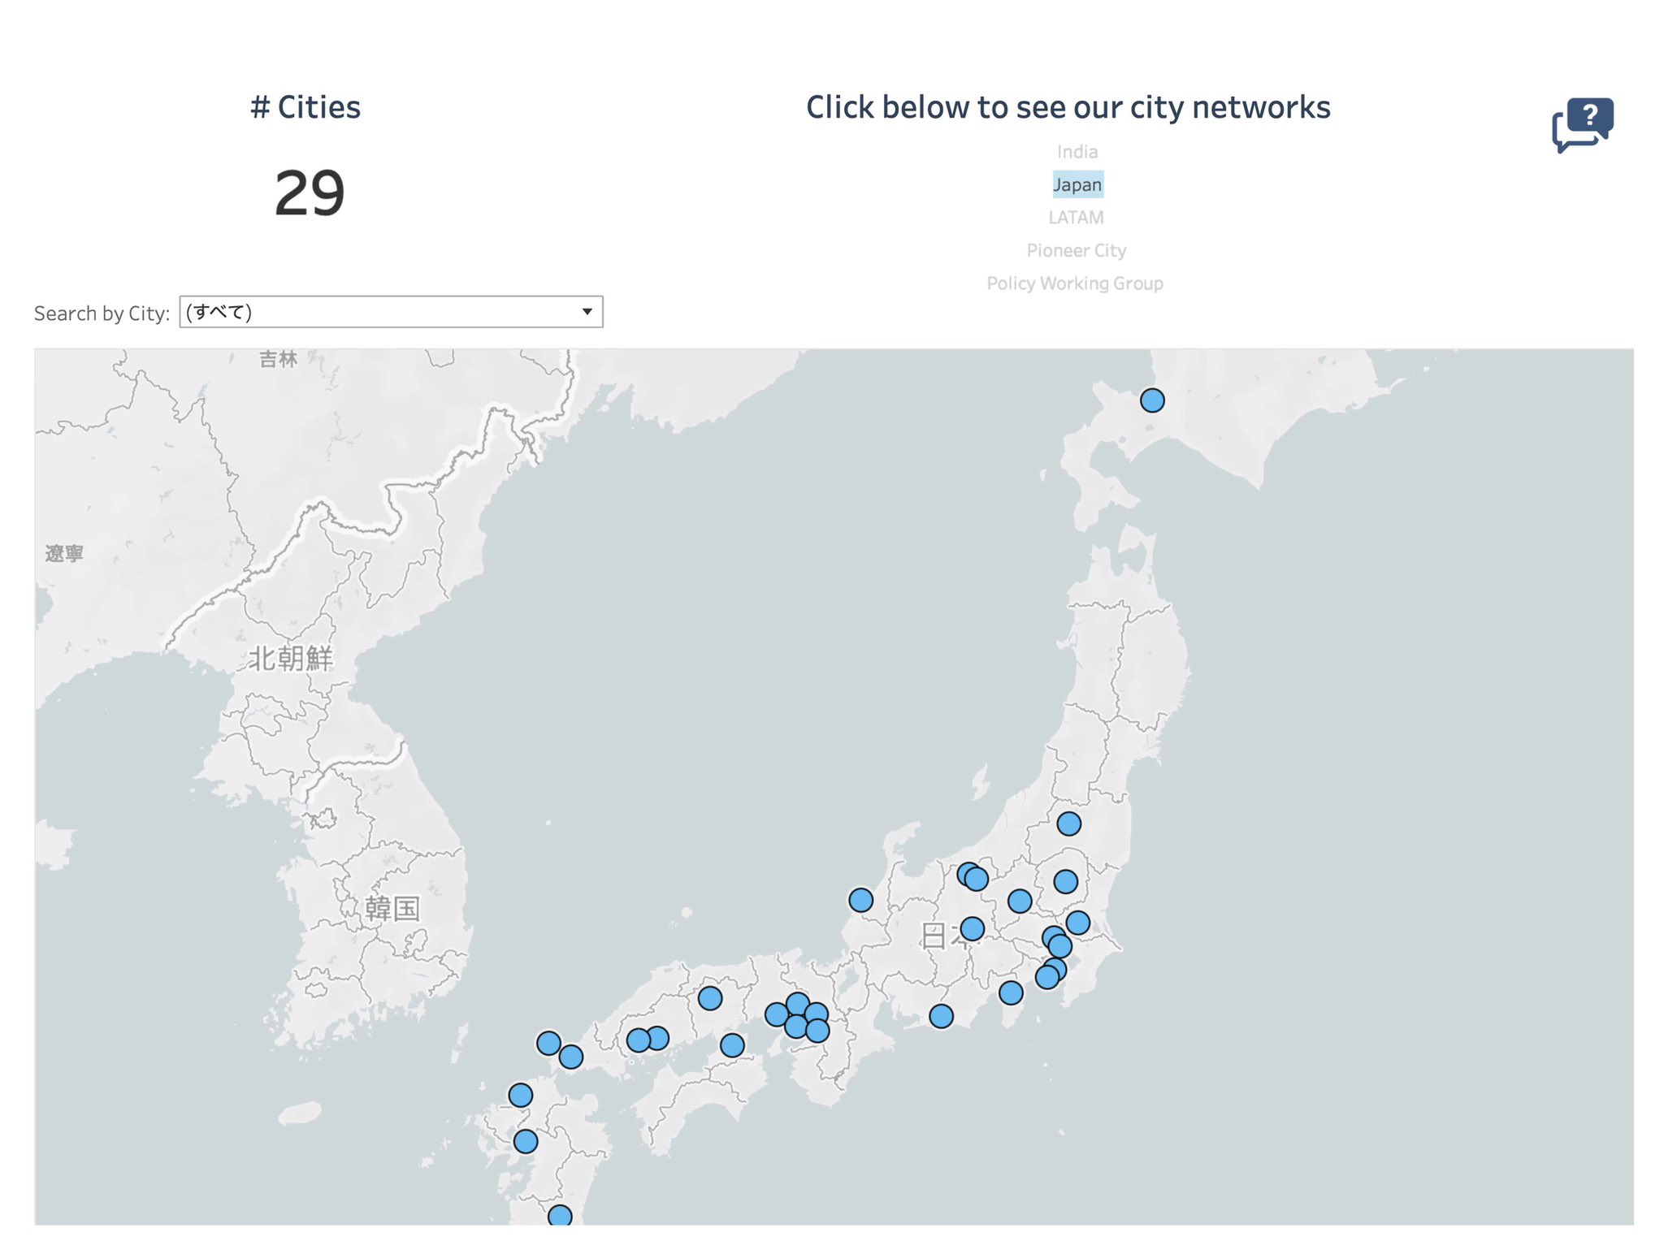
Task: Click the Click below to see networks heading
Action: pos(1068,107)
